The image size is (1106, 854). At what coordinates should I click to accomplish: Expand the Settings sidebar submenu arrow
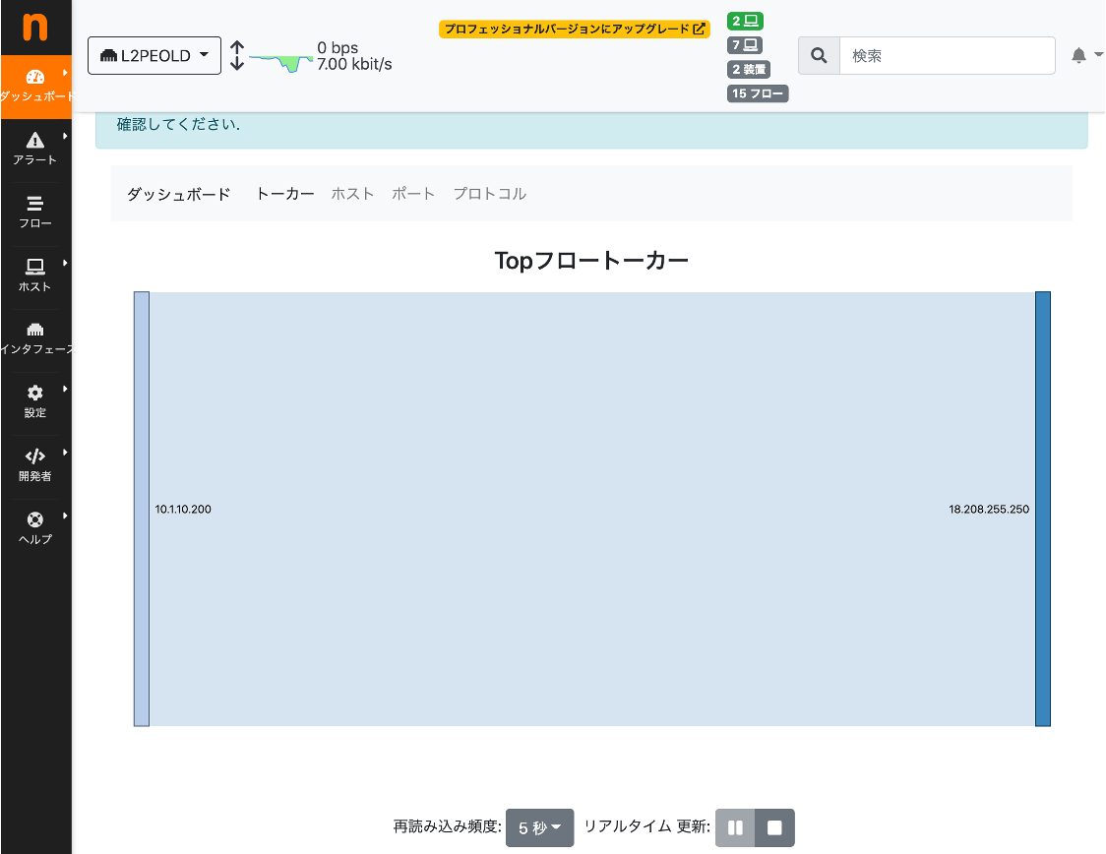65,390
